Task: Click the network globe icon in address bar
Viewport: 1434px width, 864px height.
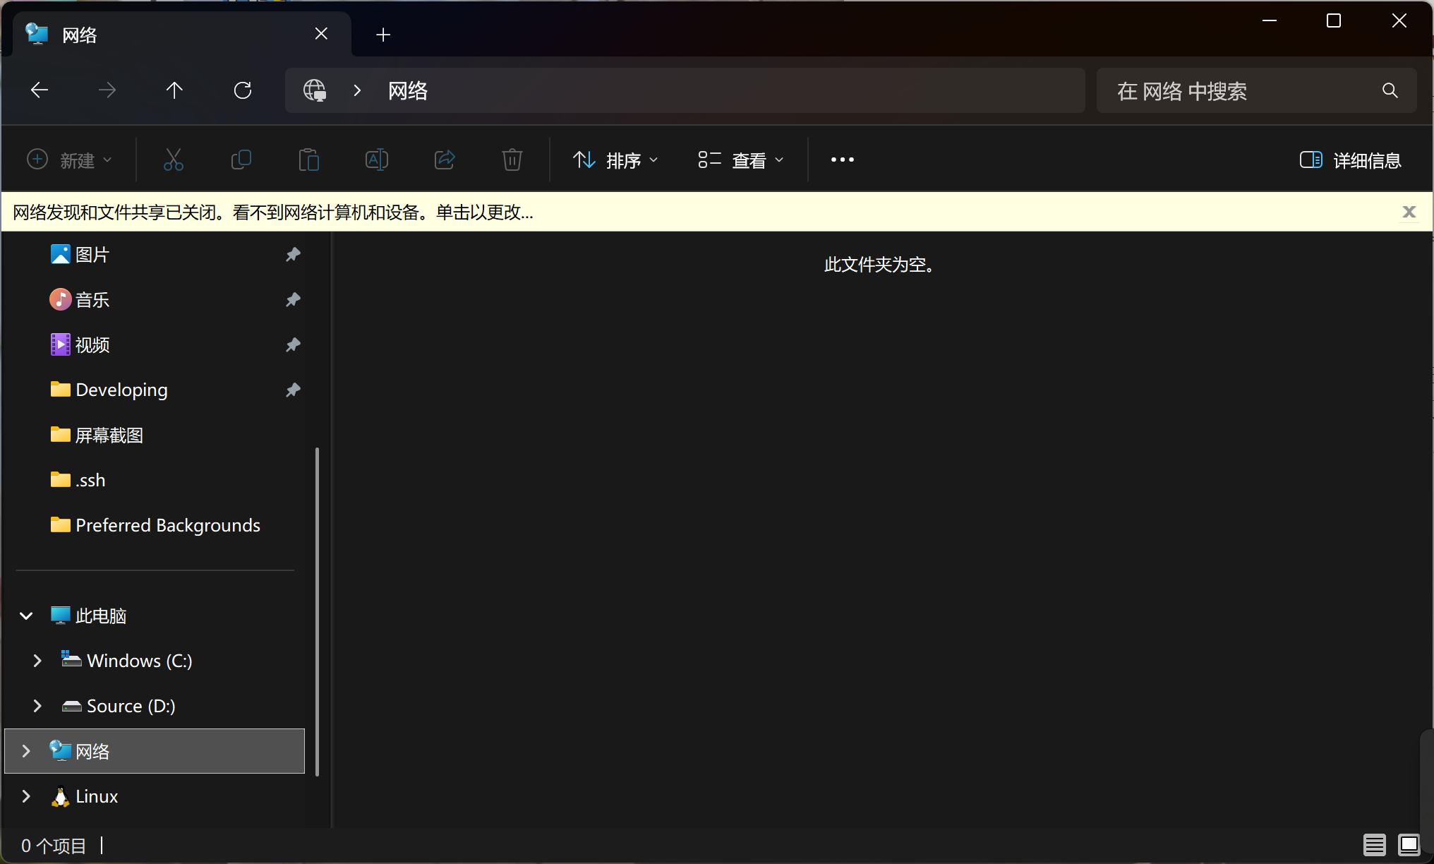Action: pyautogui.click(x=315, y=90)
